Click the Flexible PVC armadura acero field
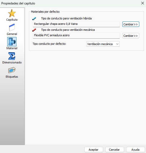 (x=76, y=35)
